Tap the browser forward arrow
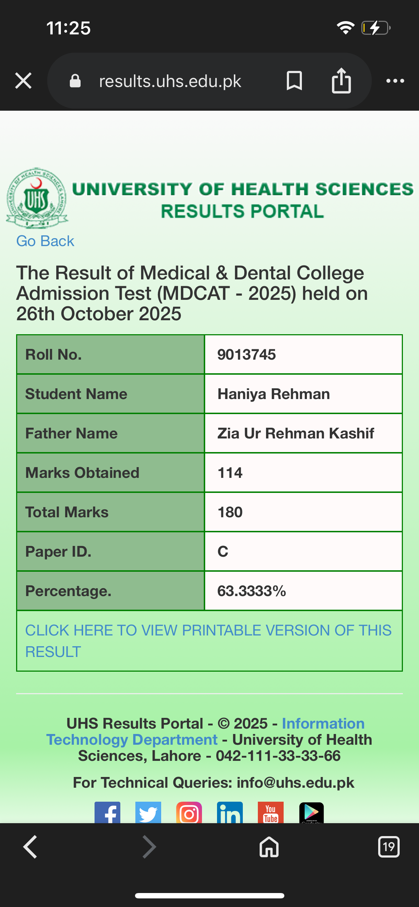 pos(149,847)
